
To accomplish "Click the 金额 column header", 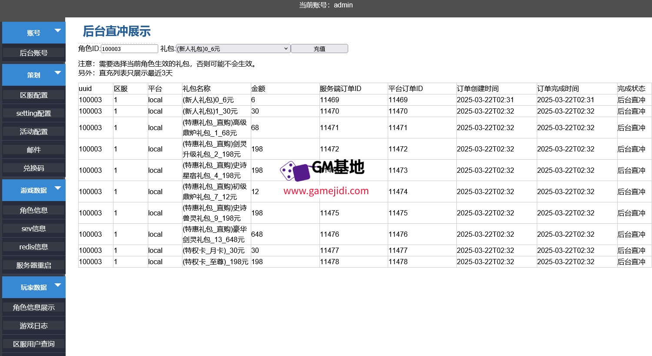I will pyautogui.click(x=285, y=89).
